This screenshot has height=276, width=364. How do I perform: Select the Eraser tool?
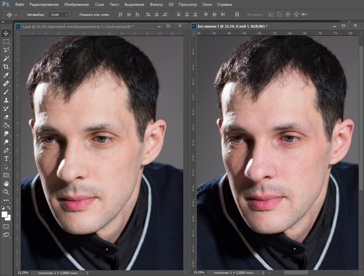click(6, 117)
